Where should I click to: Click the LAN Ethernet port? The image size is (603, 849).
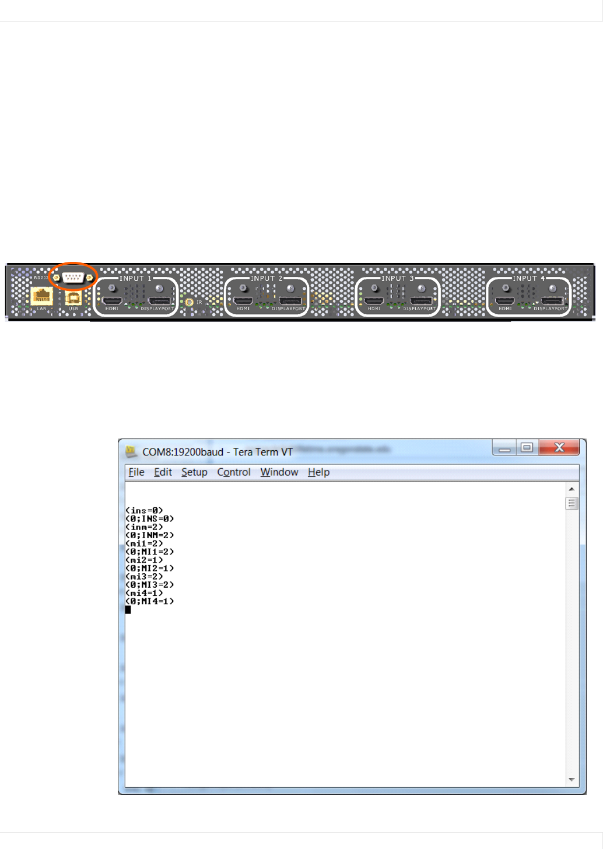click(41, 296)
